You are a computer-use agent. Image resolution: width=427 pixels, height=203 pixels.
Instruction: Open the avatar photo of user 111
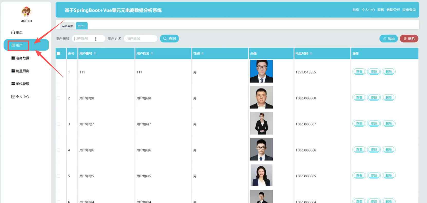point(261,71)
